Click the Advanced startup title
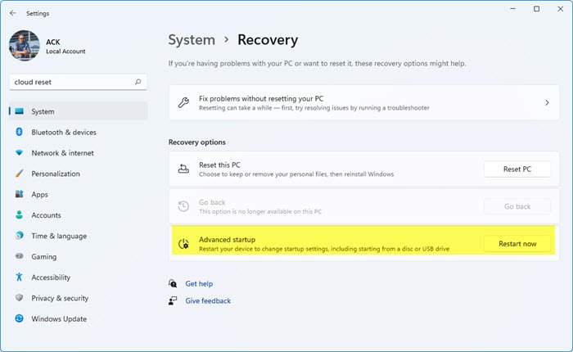 228,240
